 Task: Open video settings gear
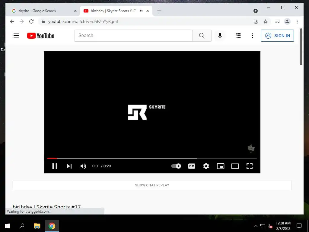206,166
